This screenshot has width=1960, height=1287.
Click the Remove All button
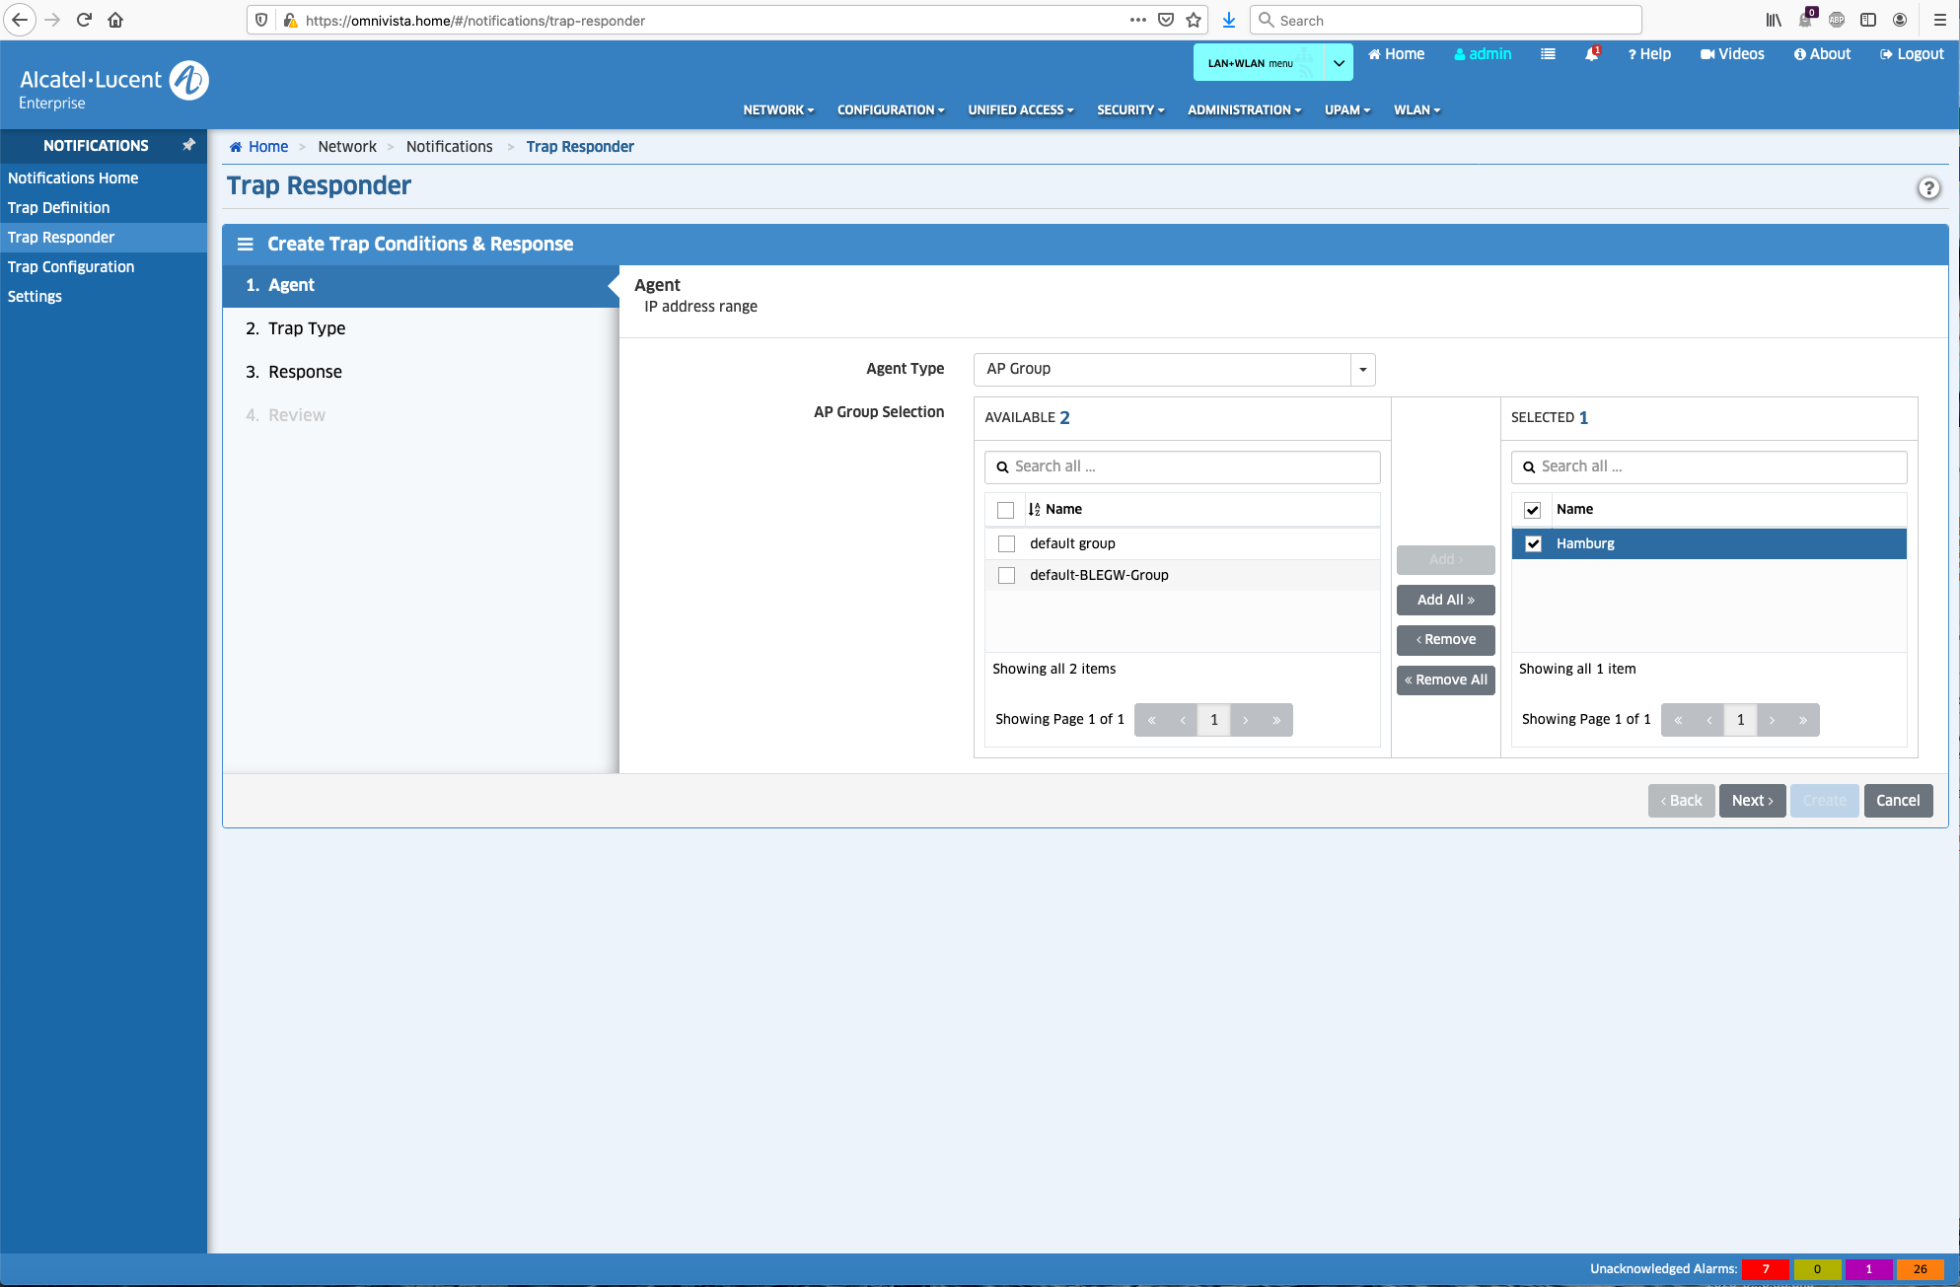click(x=1445, y=680)
